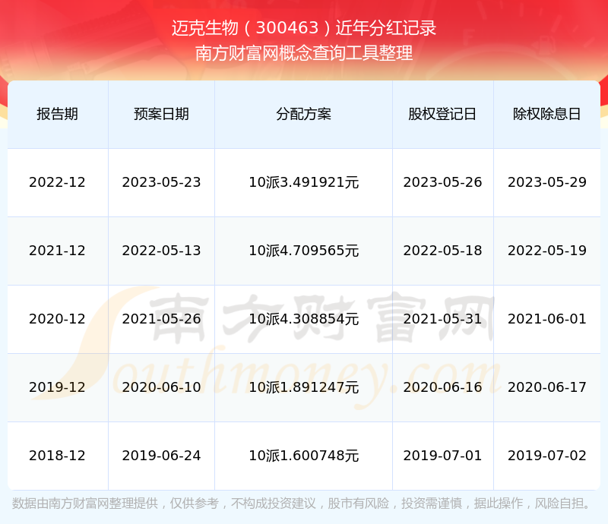Click the 报告期 column header
This screenshot has height=524, width=608.
[x=58, y=114]
